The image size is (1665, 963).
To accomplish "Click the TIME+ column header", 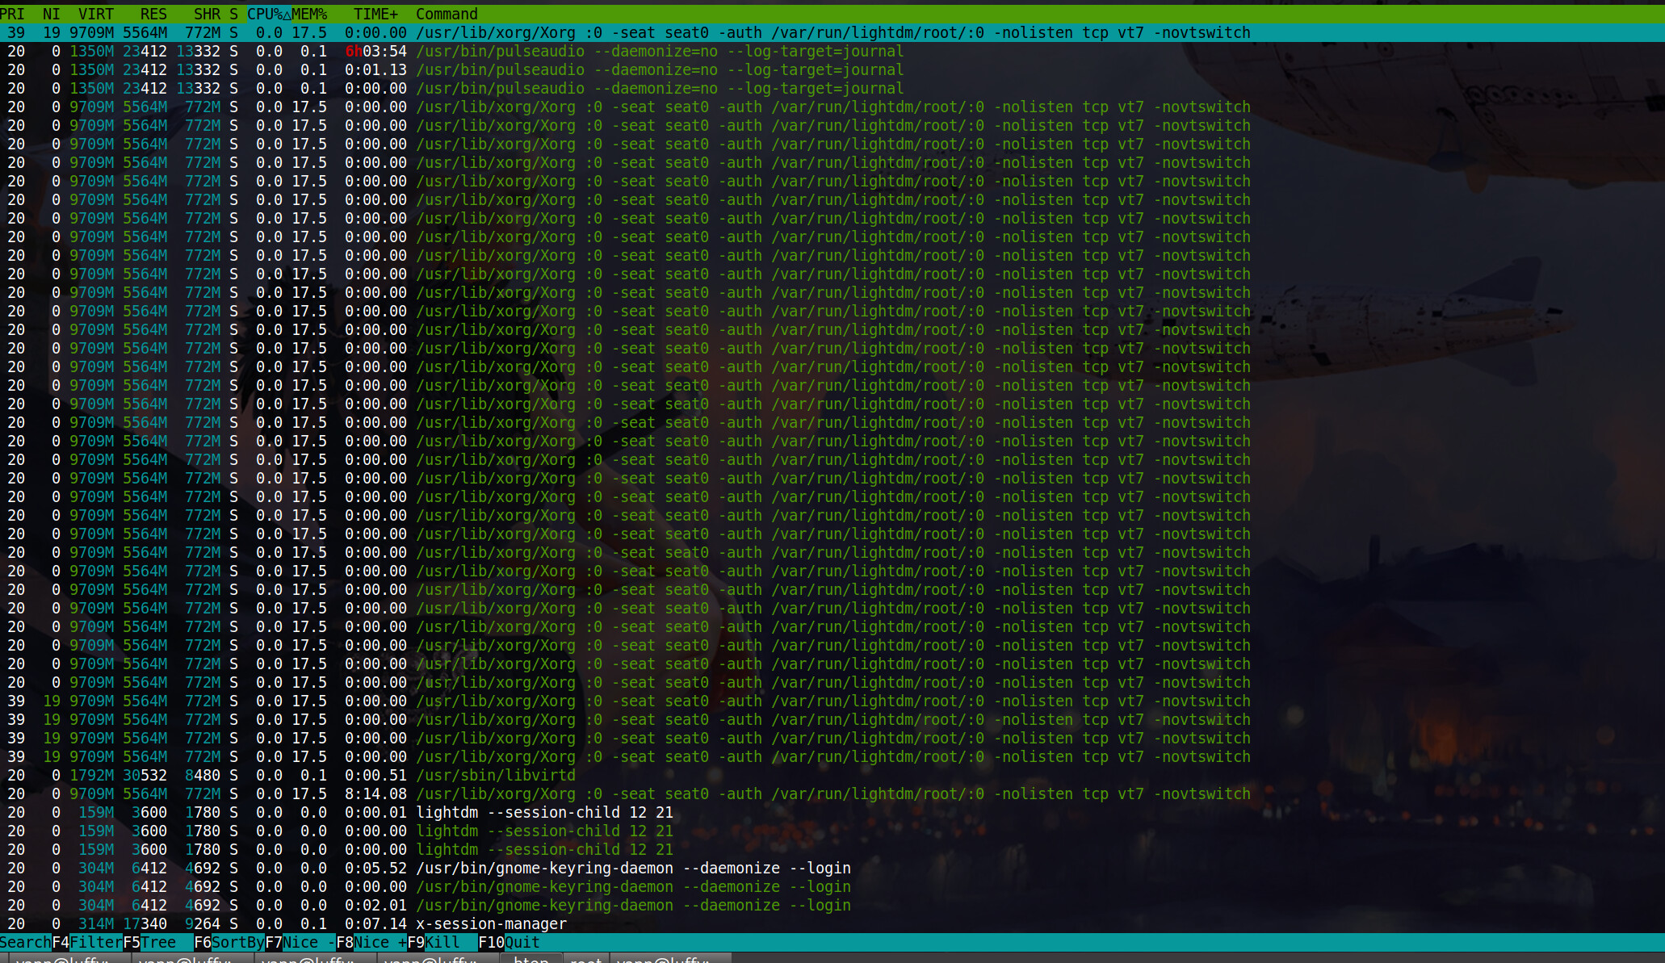I will click(375, 14).
